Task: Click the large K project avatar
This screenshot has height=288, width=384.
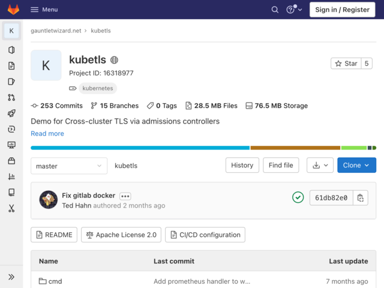Action: [x=46, y=65]
